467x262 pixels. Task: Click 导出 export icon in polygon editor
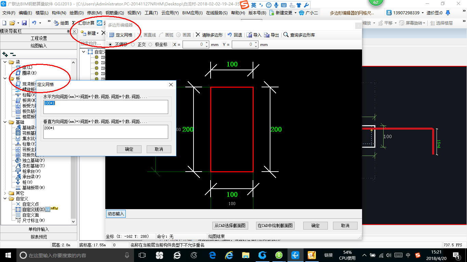tap(271, 35)
